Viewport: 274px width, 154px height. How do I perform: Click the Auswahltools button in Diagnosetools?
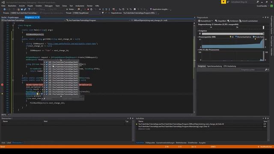pyautogui.click(x=205, y=21)
